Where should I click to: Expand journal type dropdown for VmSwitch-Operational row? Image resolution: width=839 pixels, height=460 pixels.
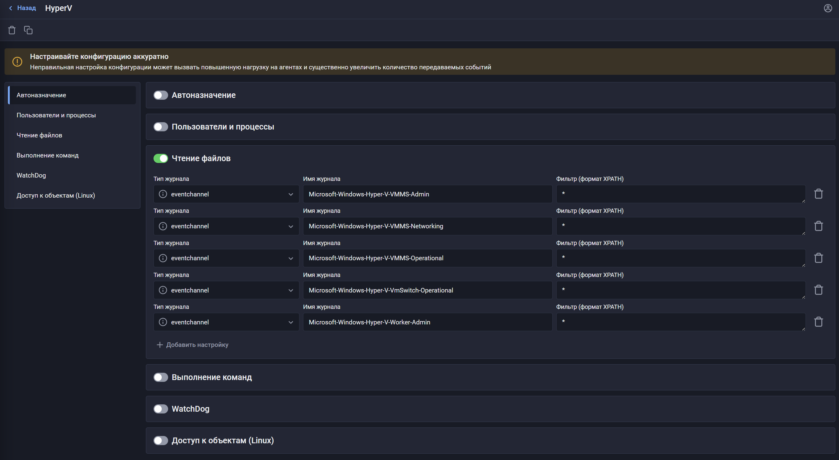(x=291, y=290)
